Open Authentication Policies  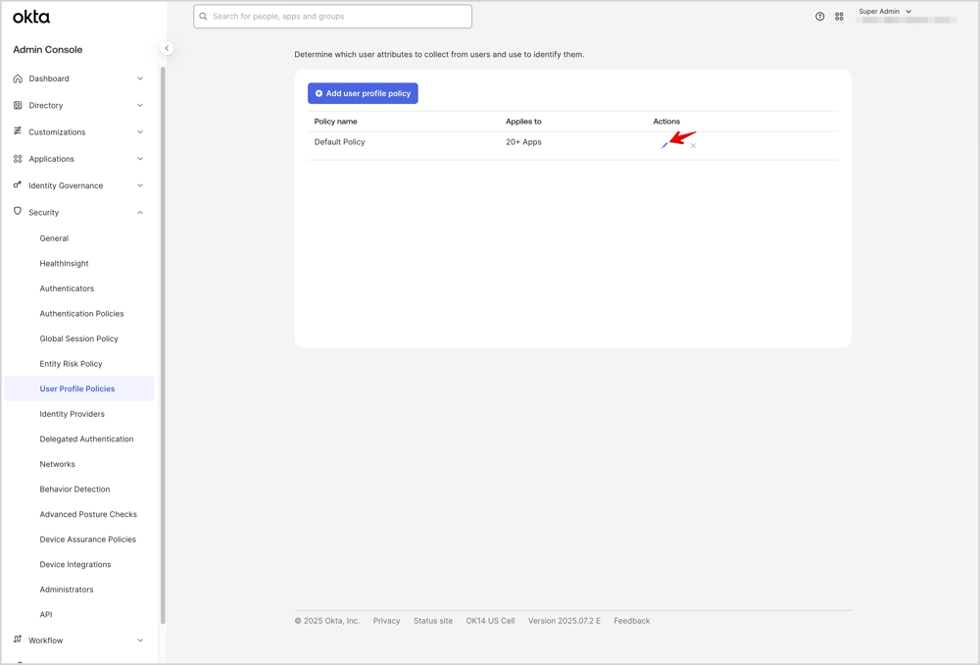tap(82, 314)
